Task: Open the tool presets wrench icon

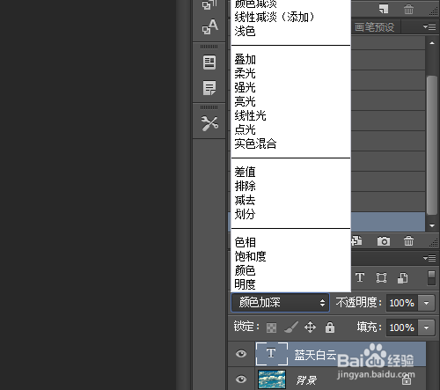Action: 209,123
